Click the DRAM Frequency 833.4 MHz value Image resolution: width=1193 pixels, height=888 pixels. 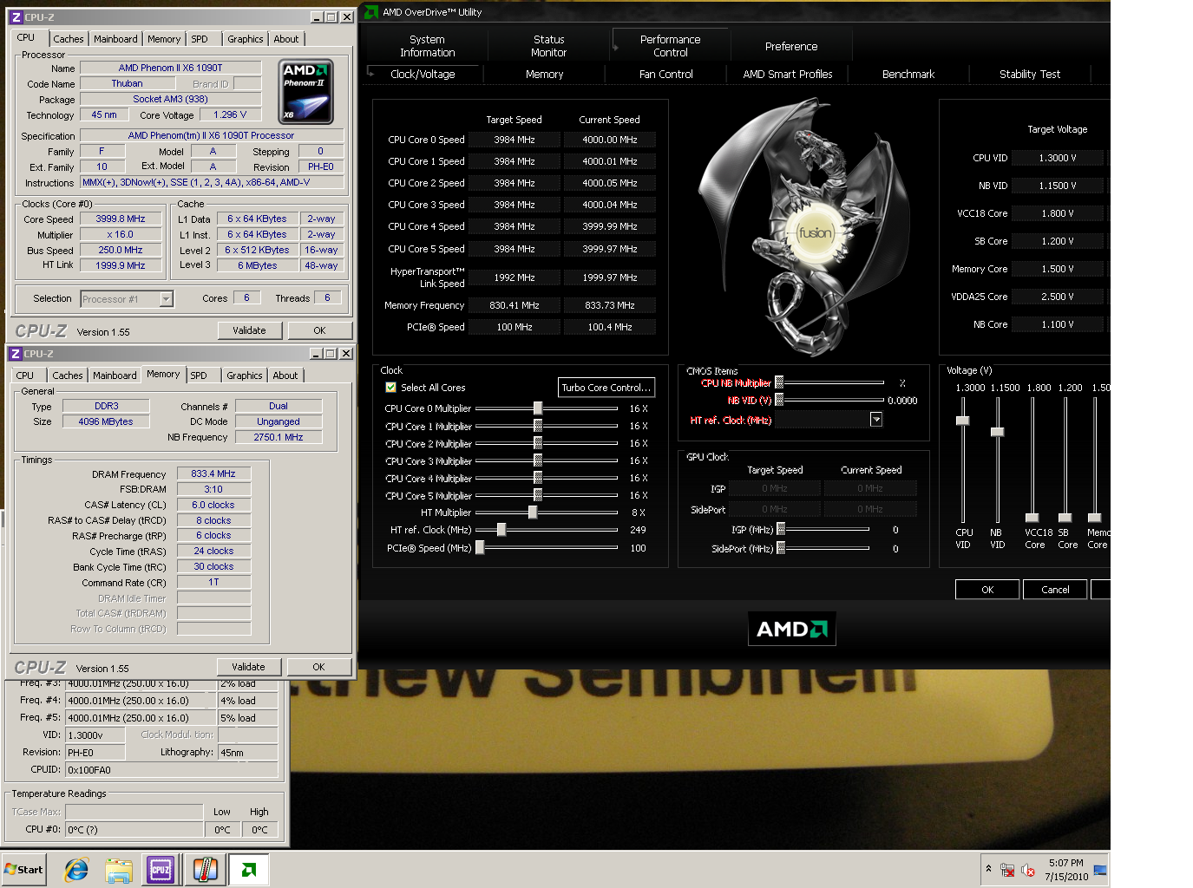point(213,474)
